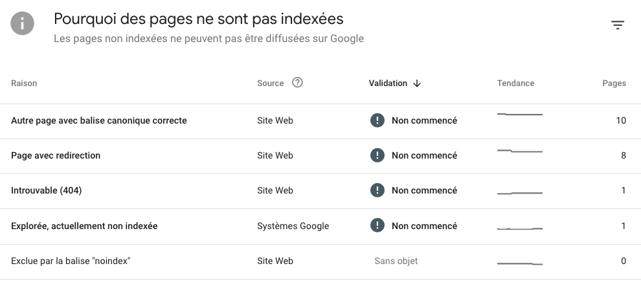Click warning icon in Introuvable (404) row
Viewport: 641px width, 288px height.
click(x=377, y=190)
